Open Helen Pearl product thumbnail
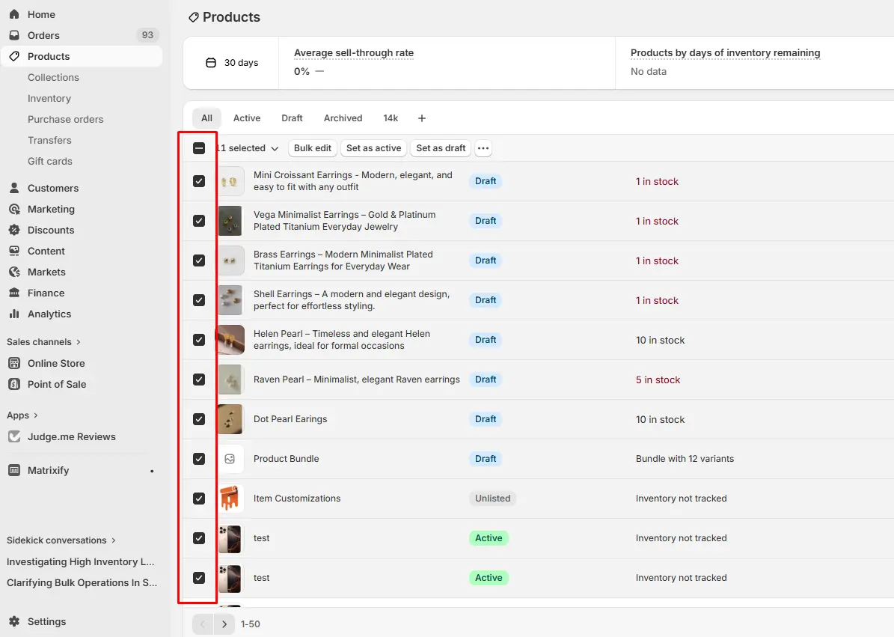Image resolution: width=894 pixels, height=637 pixels. click(230, 340)
